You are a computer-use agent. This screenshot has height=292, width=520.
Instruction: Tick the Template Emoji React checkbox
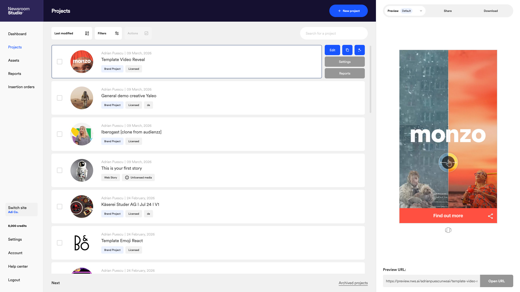click(x=60, y=243)
